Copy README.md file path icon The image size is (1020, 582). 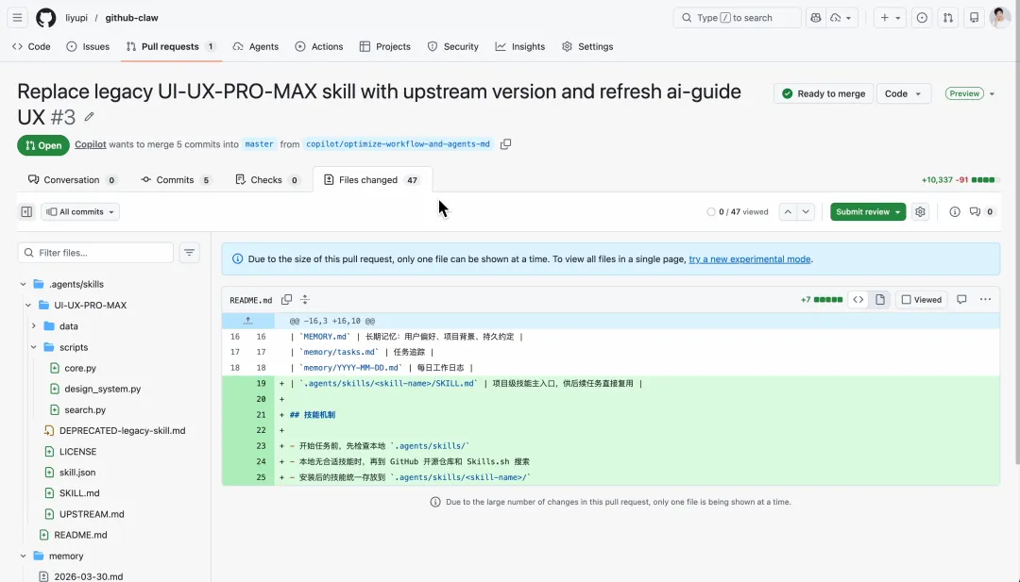[x=286, y=300]
